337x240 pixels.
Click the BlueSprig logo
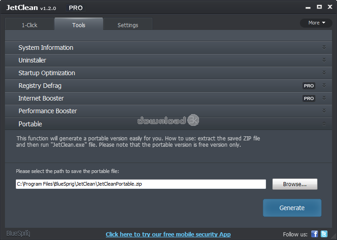click(x=18, y=234)
